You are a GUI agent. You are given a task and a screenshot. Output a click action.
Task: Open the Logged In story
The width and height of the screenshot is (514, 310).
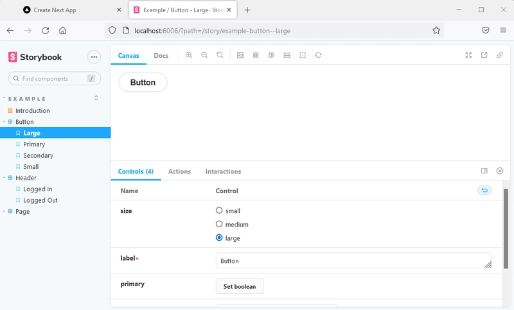pos(37,189)
